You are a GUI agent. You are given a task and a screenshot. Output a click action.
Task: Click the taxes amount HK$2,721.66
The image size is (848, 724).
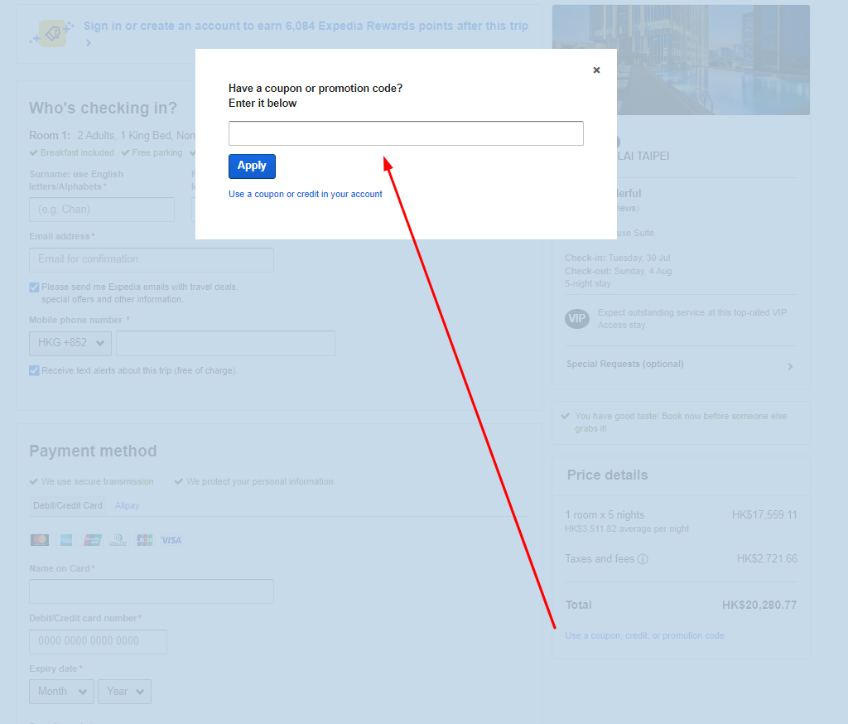(767, 559)
